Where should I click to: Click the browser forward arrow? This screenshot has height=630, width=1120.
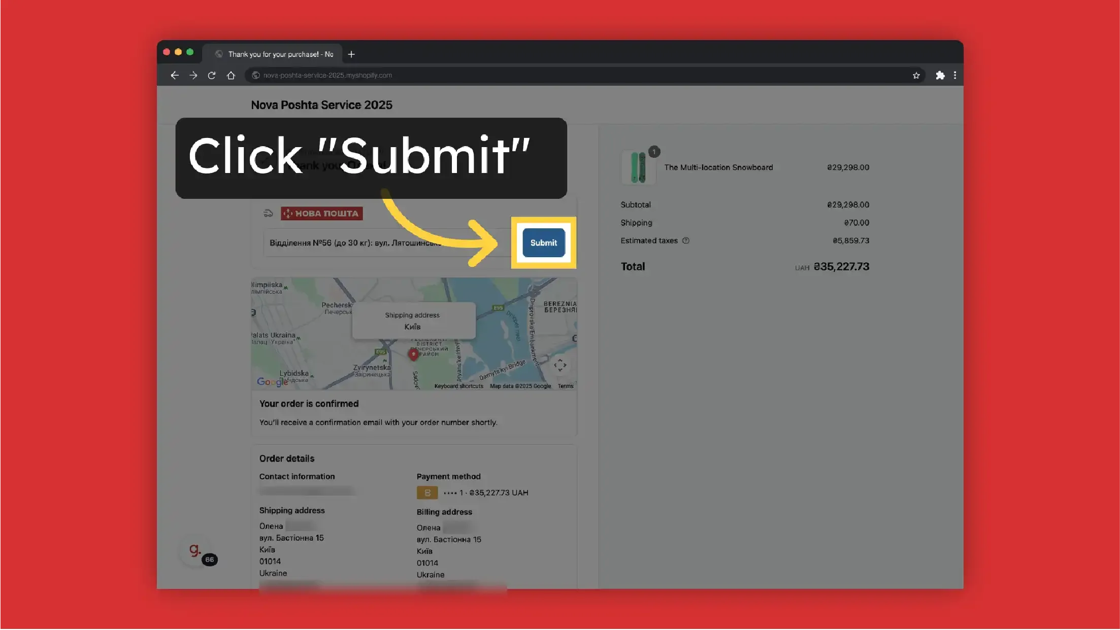point(193,75)
